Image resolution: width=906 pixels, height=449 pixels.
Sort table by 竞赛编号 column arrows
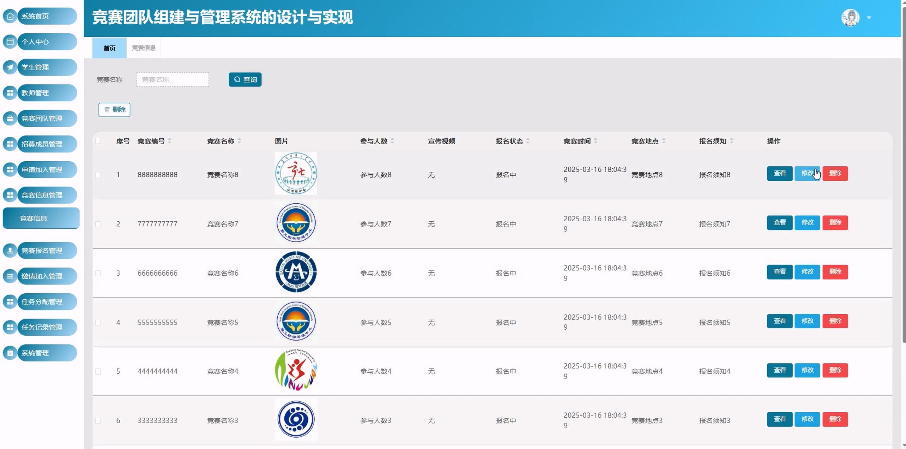pyautogui.click(x=170, y=141)
